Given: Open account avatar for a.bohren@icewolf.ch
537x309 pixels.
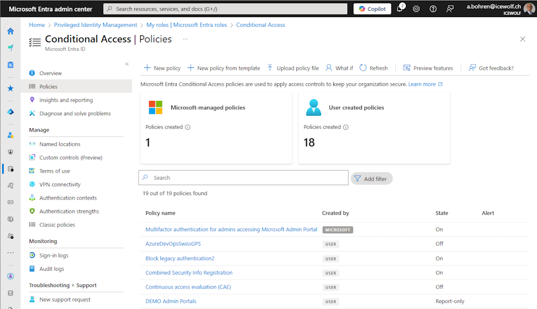Looking at the screenshot, I should [529, 9].
